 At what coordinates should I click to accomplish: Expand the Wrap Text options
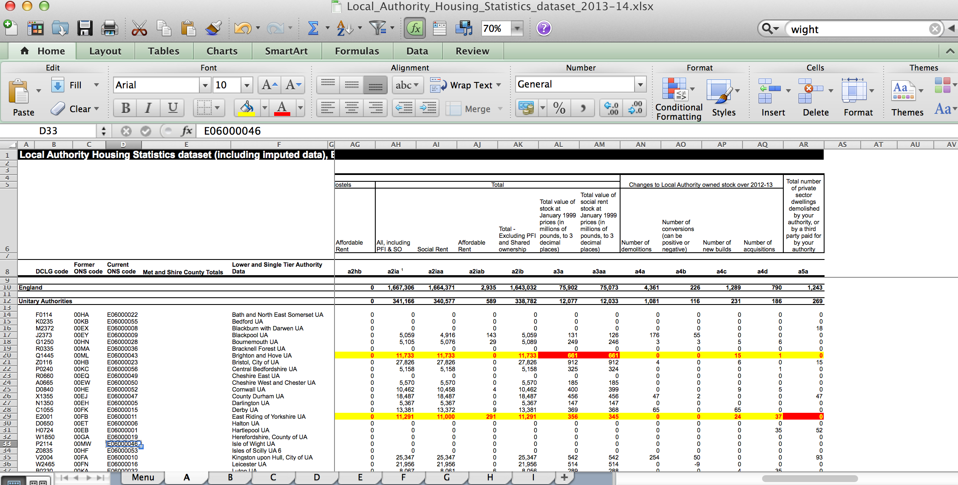click(x=498, y=85)
